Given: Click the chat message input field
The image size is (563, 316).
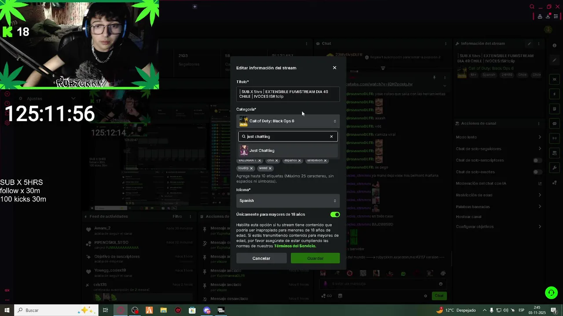Looking at the screenshot, I should (x=383, y=284).
